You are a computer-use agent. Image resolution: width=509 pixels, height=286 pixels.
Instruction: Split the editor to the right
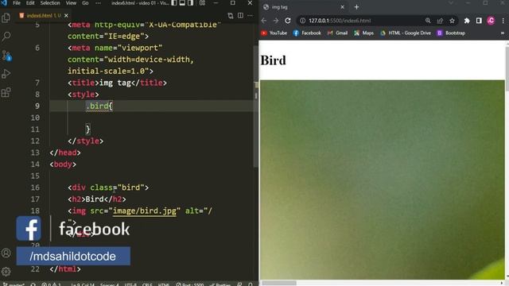coord(240,16)
